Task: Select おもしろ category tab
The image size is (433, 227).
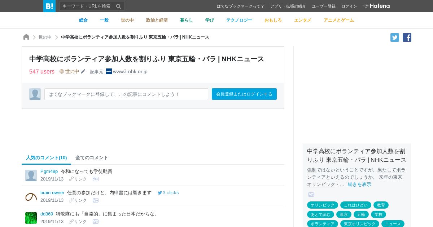Action: click(x=273, y=20)
